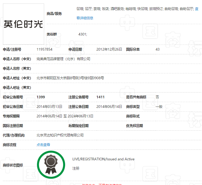Select the application number 11957854

[44, 49]
